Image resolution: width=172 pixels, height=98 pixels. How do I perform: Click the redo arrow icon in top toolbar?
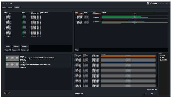point(9,4)
